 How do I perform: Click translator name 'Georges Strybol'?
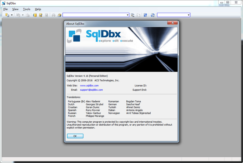click(94, 104)
